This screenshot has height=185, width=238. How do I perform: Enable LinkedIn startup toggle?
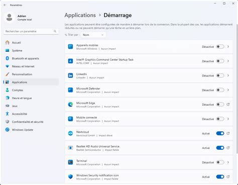coord(220,75)
